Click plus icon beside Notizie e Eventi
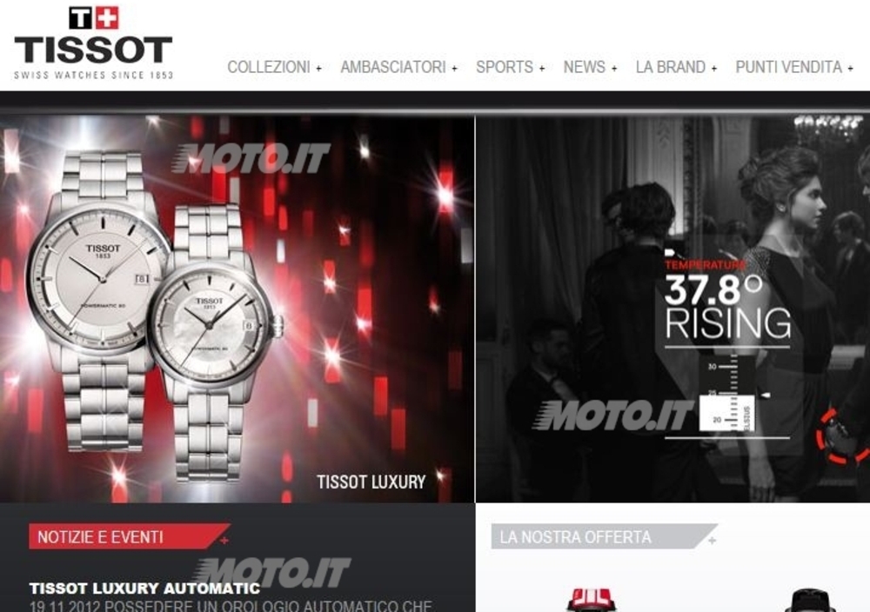 tap(224, 540)
